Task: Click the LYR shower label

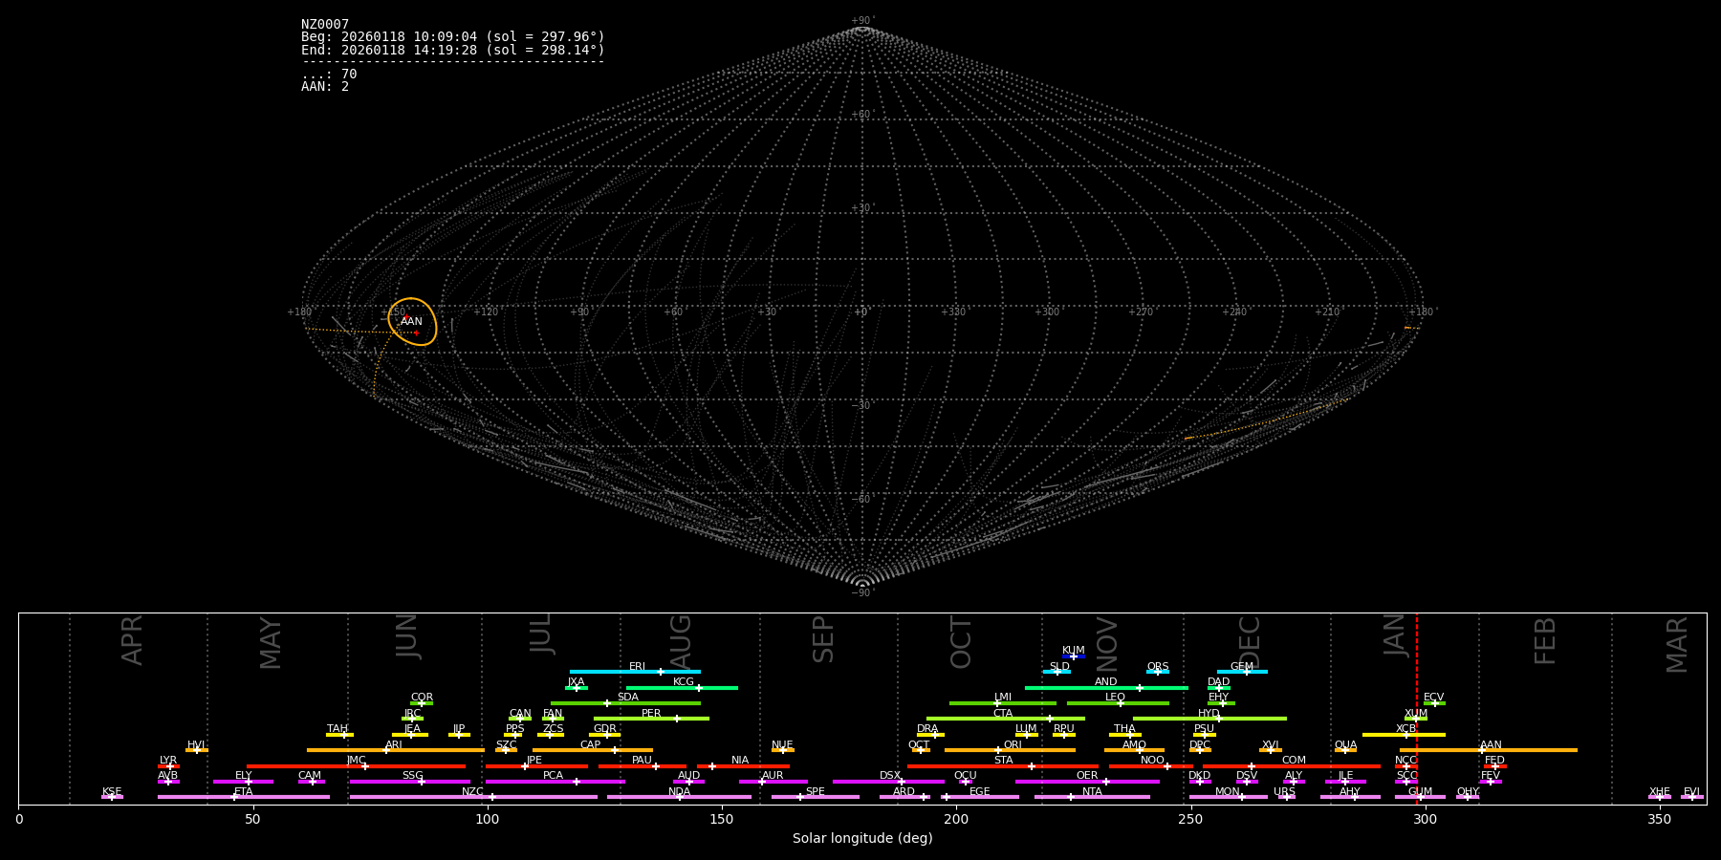Action: 168,761
